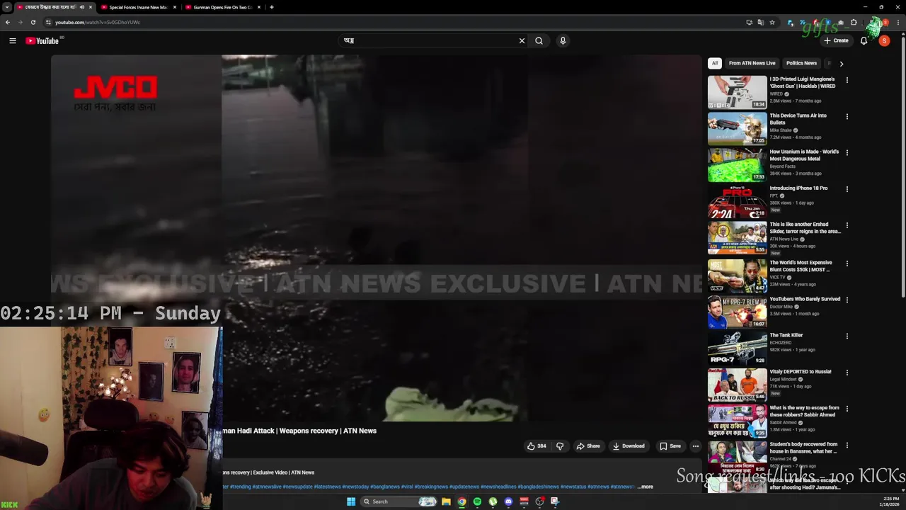Show more filter chips with right arrow
The width and height of the screenshot is (906, 510).
(x=841, y=64)
